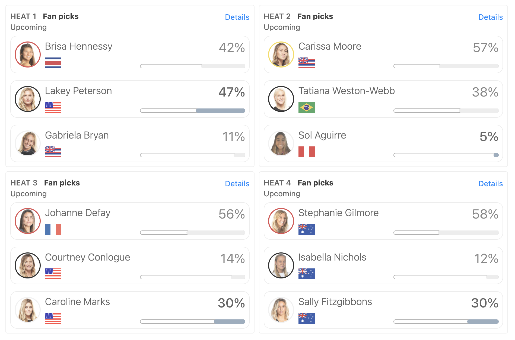This screenshot has width=515, height=340.
Task: Click the Hawaii flag under Gabriela Bryan
Action: [53, 152]
